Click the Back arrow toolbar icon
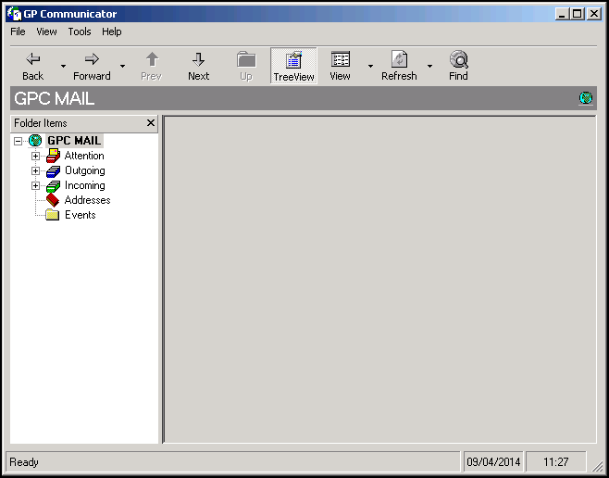609x478 pixels. pos(33,60)
